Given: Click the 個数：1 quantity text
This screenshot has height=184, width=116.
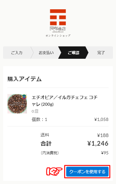Looking at the screenshot, I should point(39,119).
